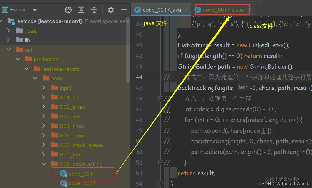Click the 'len:' parameter hint on line 45
Image resolution: width=312 pixels, height=188 pixels.
click(243, 88)
